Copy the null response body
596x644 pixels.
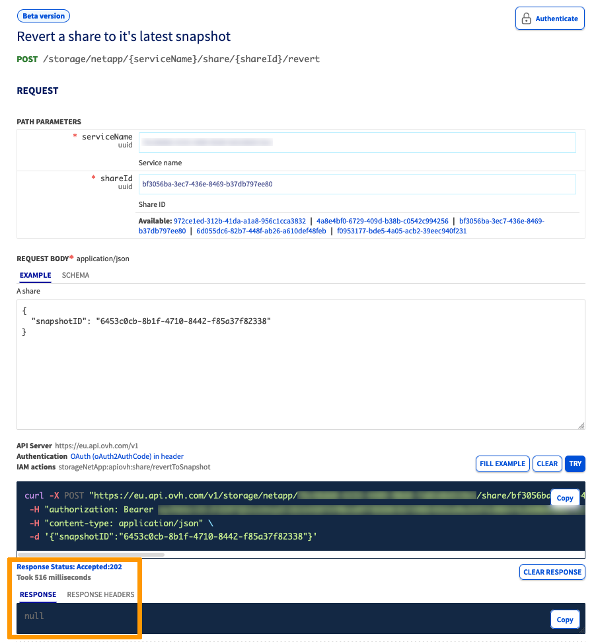(x=565, y=620)
